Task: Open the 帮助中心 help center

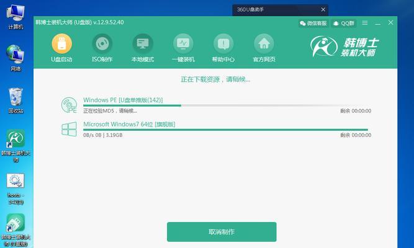Action: [223, 48]
